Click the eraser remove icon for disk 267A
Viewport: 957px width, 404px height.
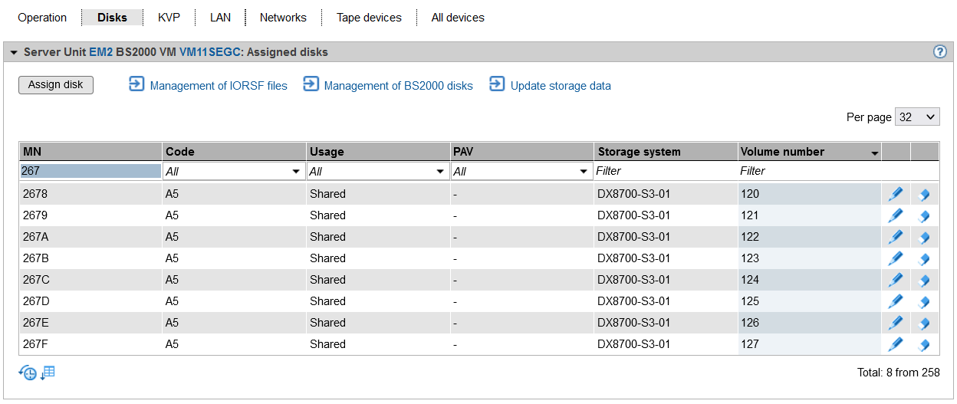click(x=924, y=237)
